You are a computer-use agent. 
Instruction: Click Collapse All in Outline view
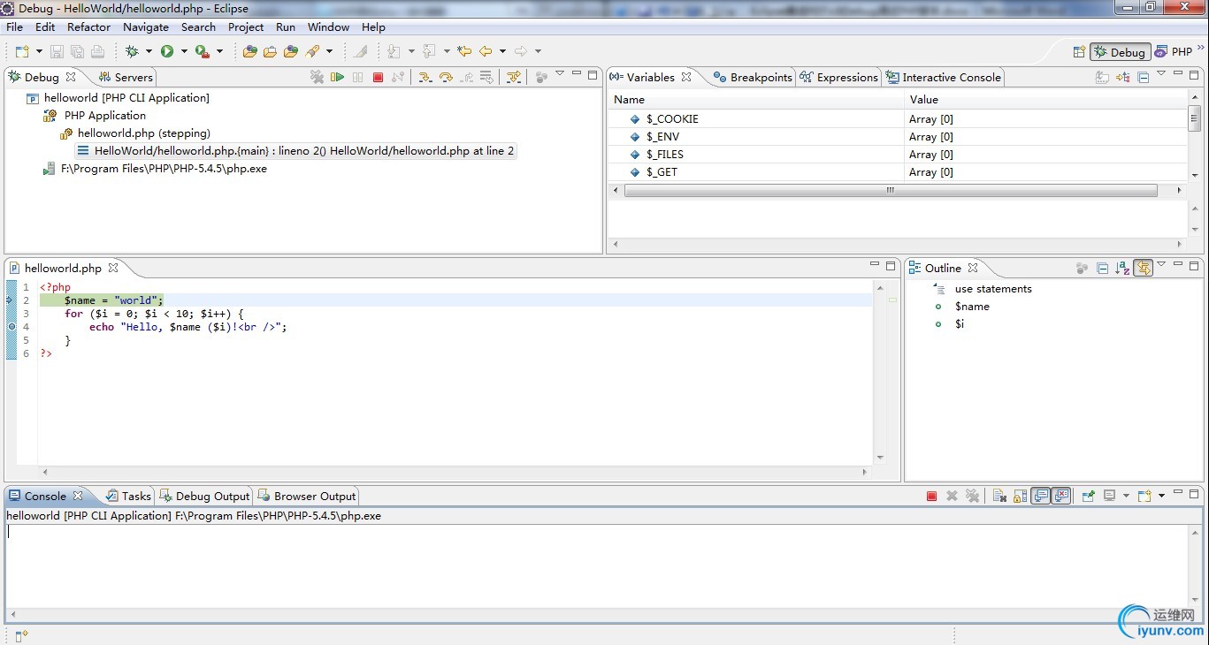pos(1102,268)
